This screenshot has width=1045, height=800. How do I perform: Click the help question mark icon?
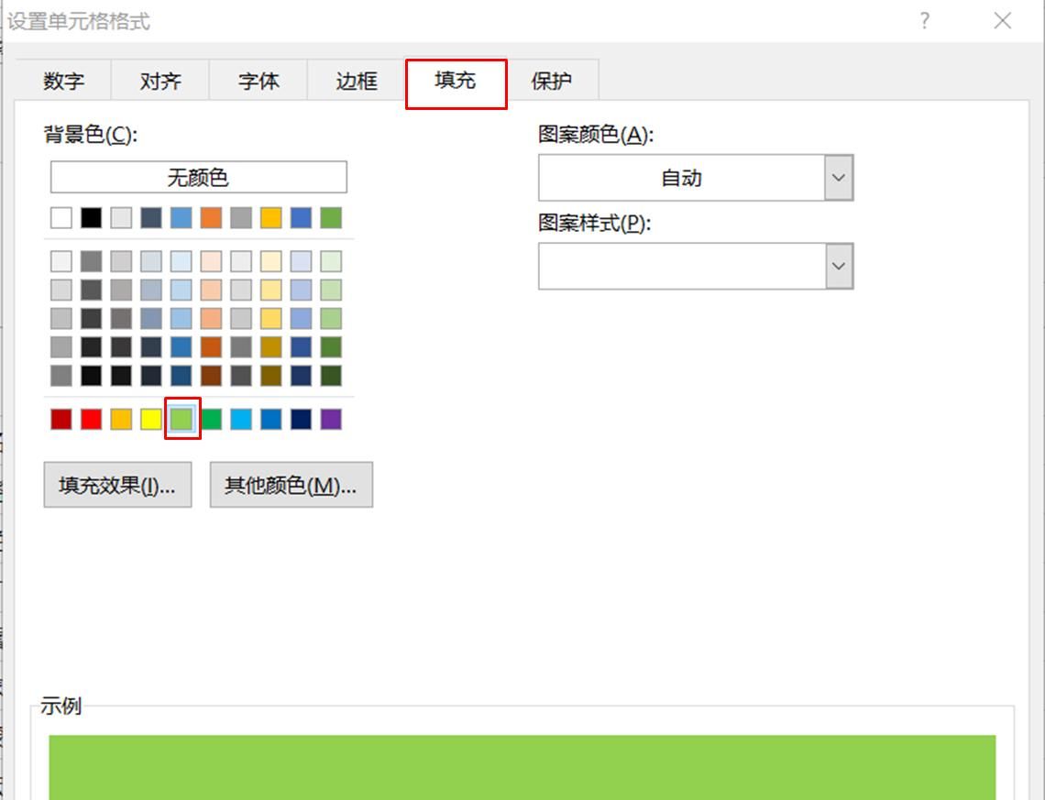[925, 20]
